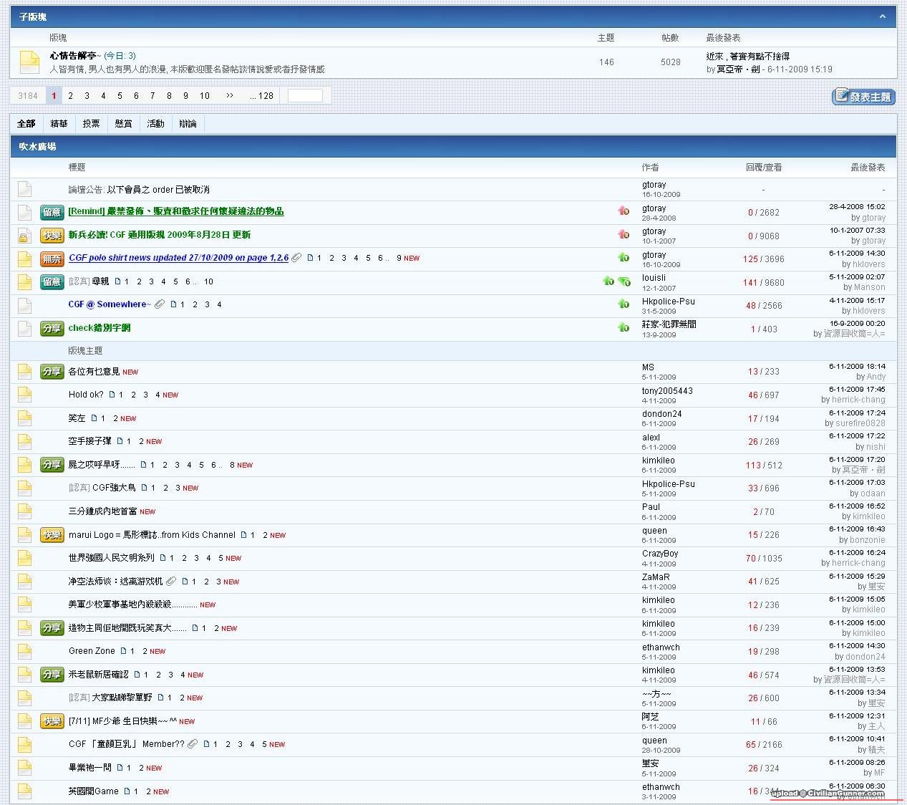
Task: Click the 心情告解亭 board folder icon
Action: pyautogui.click(x=29, y=62)
